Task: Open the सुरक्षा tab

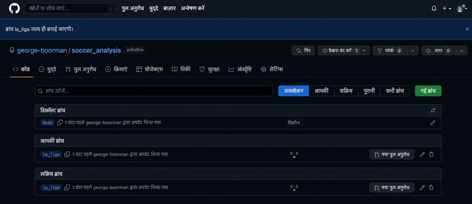Action: pyautogui.click(x=209, y=69)
